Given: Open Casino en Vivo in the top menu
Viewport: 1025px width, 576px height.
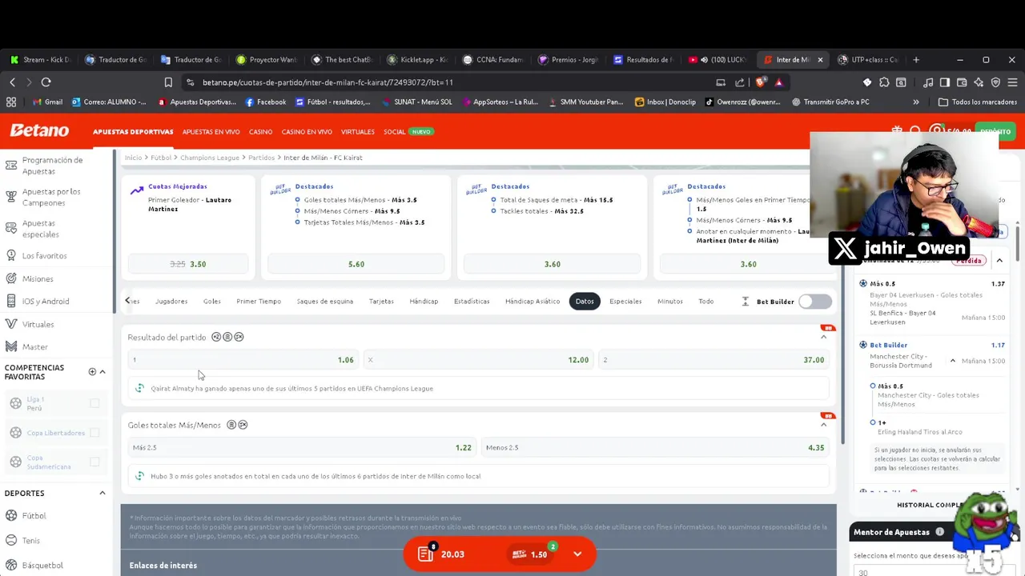Looking at the screenshot, I should pos(307,131).
